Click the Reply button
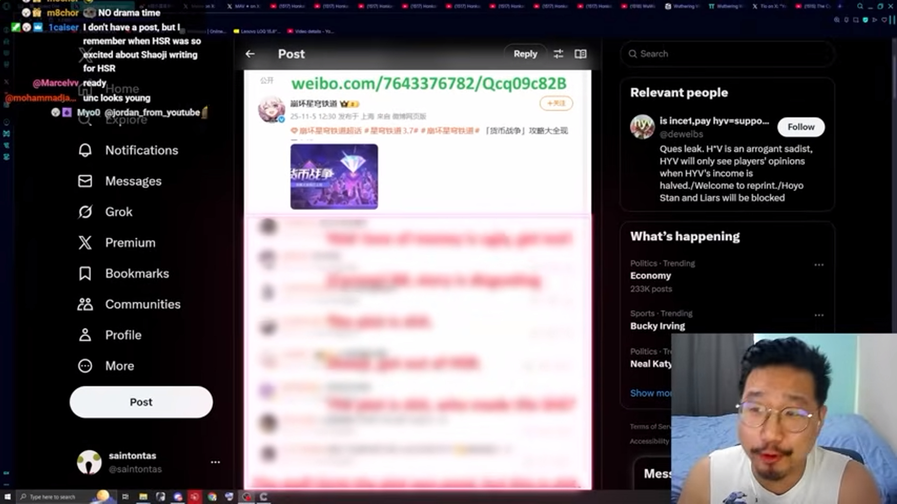The height and width of the screenshot is (504, 897). point(525,54)
